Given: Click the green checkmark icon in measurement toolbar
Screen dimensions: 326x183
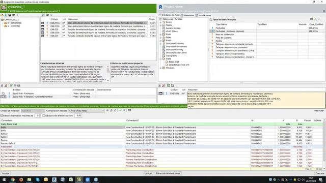Looking at the screenshot, I should click(120, 110).
